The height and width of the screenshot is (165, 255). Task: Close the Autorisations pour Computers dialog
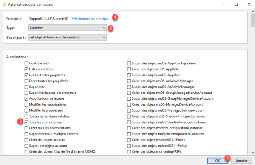coord(249,4)
